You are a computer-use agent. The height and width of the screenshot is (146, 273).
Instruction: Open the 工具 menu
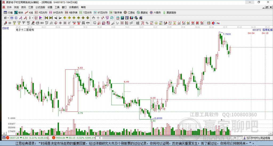(57, 7)
